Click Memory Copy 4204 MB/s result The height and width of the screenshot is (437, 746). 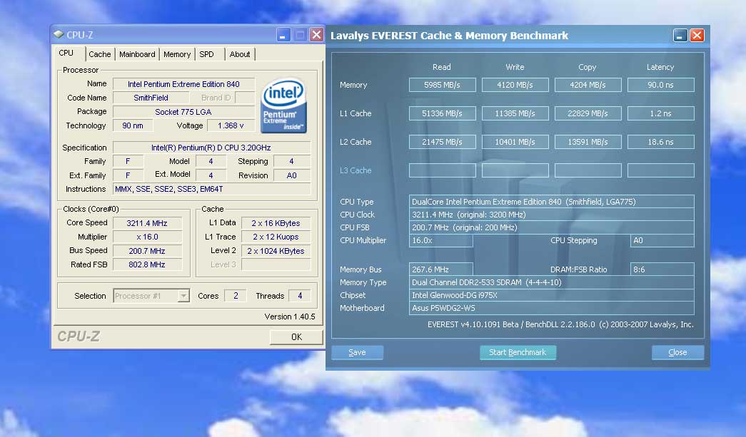pos(588,85)
